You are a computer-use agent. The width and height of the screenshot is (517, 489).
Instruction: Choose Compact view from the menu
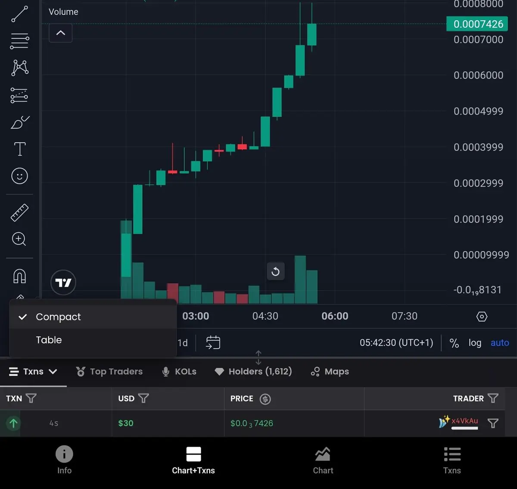point(93,317)
